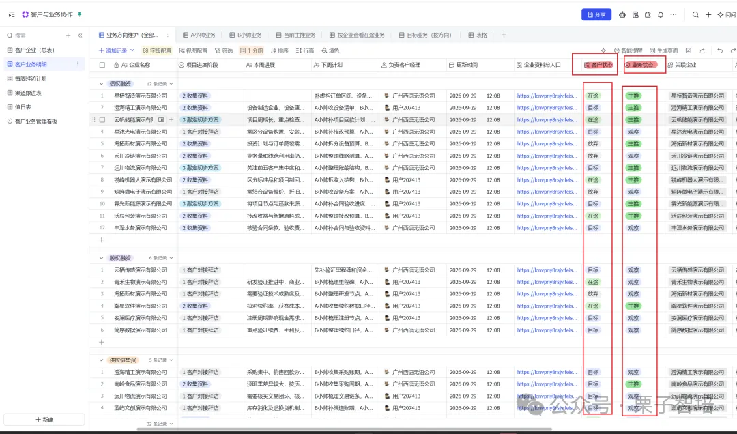Add a row below 简序数据 in 股权融资
The height and width of the screenshot is (434, 737).
point(101,342)
